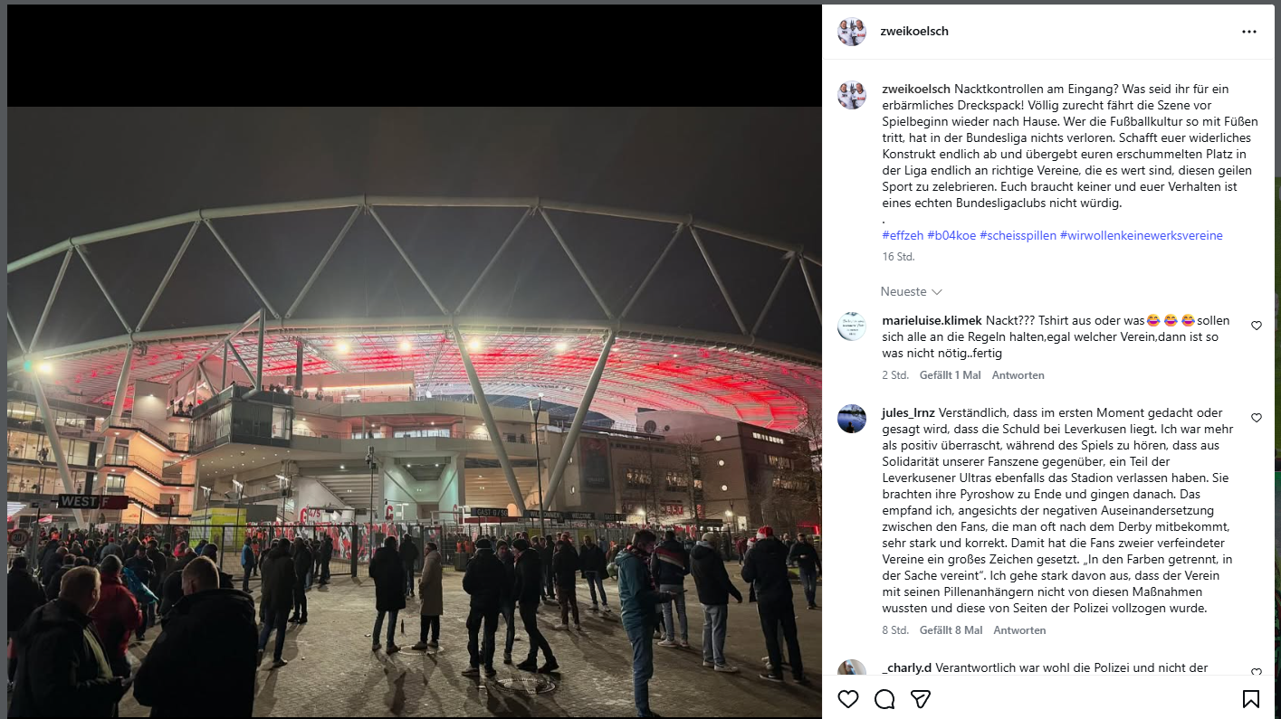The height and width of the screenshot is (719, 1281).
Task: Expand the Neueste sort dropdown
Action: tap(912, 291)
